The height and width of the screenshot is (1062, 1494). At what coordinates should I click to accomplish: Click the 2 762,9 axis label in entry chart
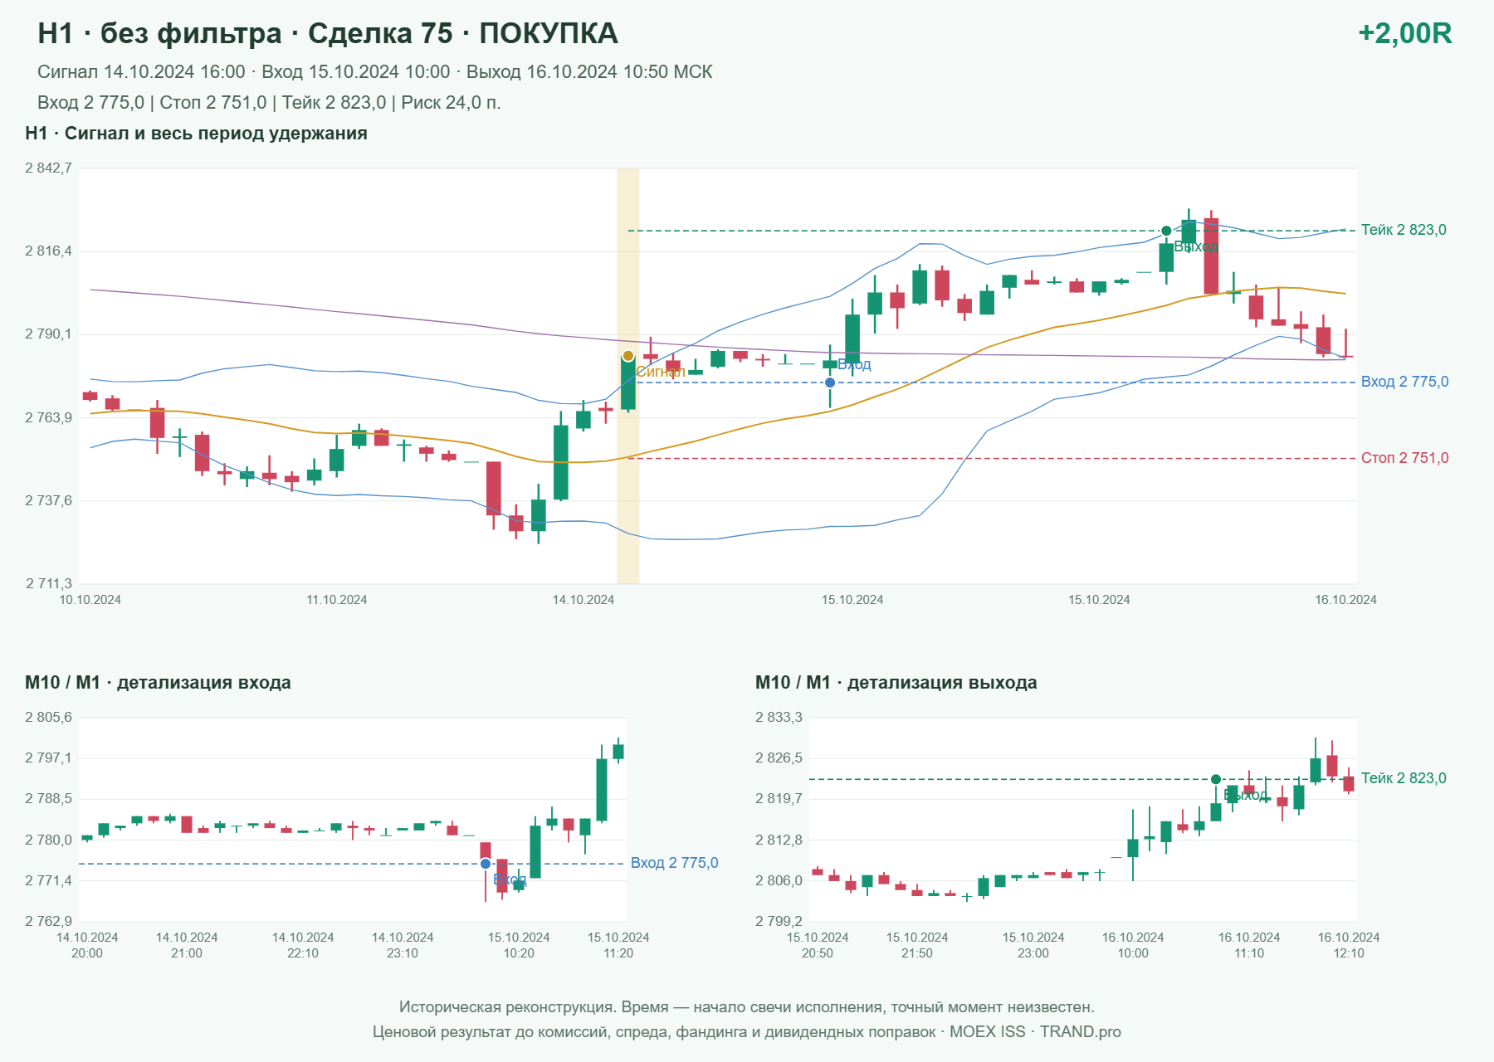pyautogui.click(x=48, y=921)
